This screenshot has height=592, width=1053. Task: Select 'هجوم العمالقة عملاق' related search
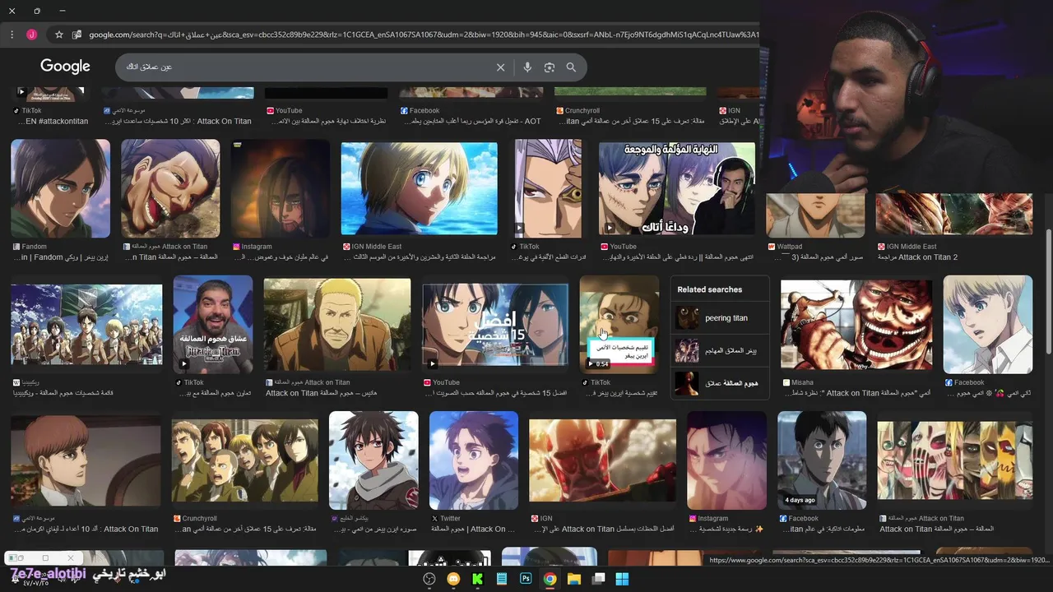click(x=720, y=383)
